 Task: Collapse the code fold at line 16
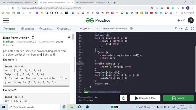point(83,41)
